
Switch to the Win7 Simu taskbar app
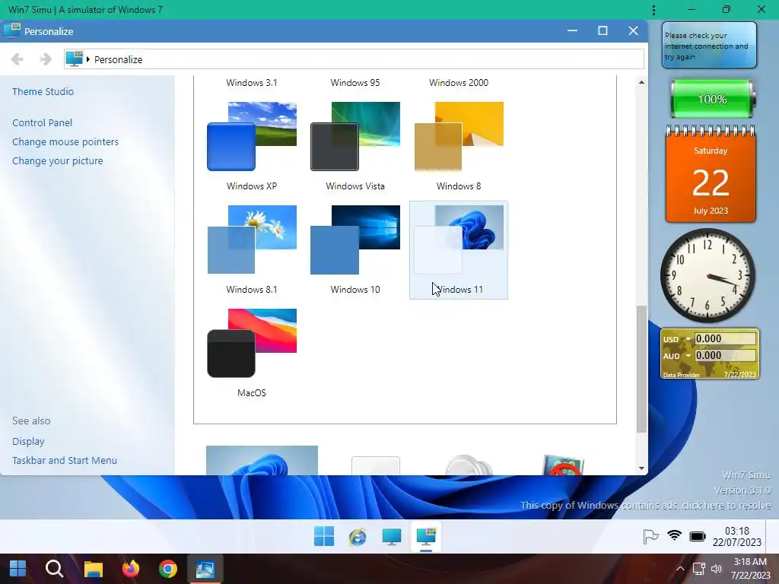click(205, 569)
